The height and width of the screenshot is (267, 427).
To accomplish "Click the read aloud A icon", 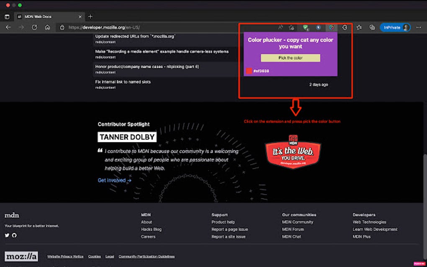I will click(280, 27).
